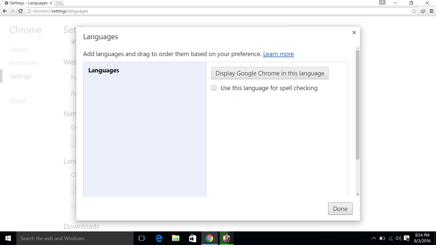Reload the current settings page
This screenshot has height=245, width=436.
point(20,11)
